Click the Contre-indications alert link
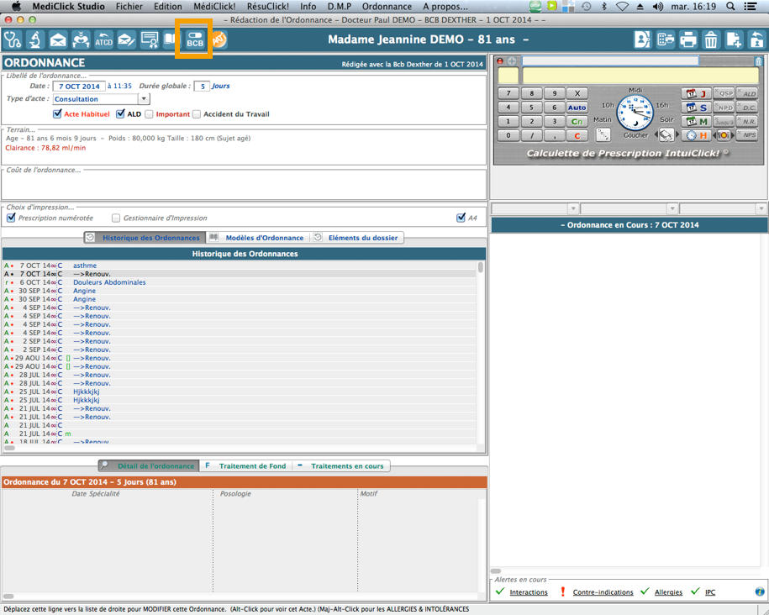This screenshot has height=615, width=769. coord(603,592)
